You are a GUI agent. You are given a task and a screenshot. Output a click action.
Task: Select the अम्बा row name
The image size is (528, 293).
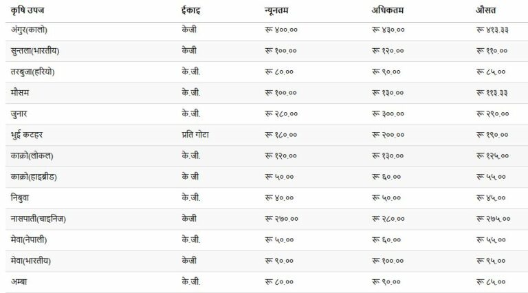pyautogui.click(x=20, y=282)
